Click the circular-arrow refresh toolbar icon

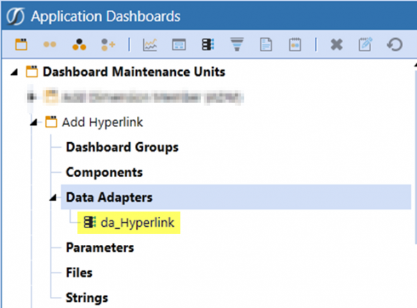395,45
